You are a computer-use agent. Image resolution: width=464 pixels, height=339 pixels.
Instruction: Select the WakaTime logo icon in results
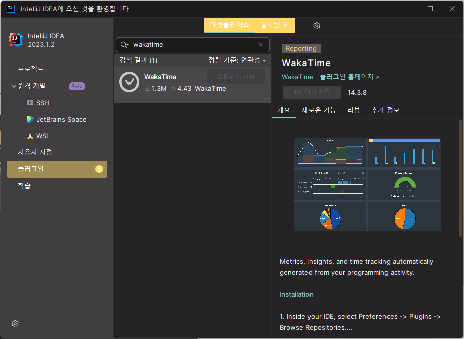(x=129, y=82)
